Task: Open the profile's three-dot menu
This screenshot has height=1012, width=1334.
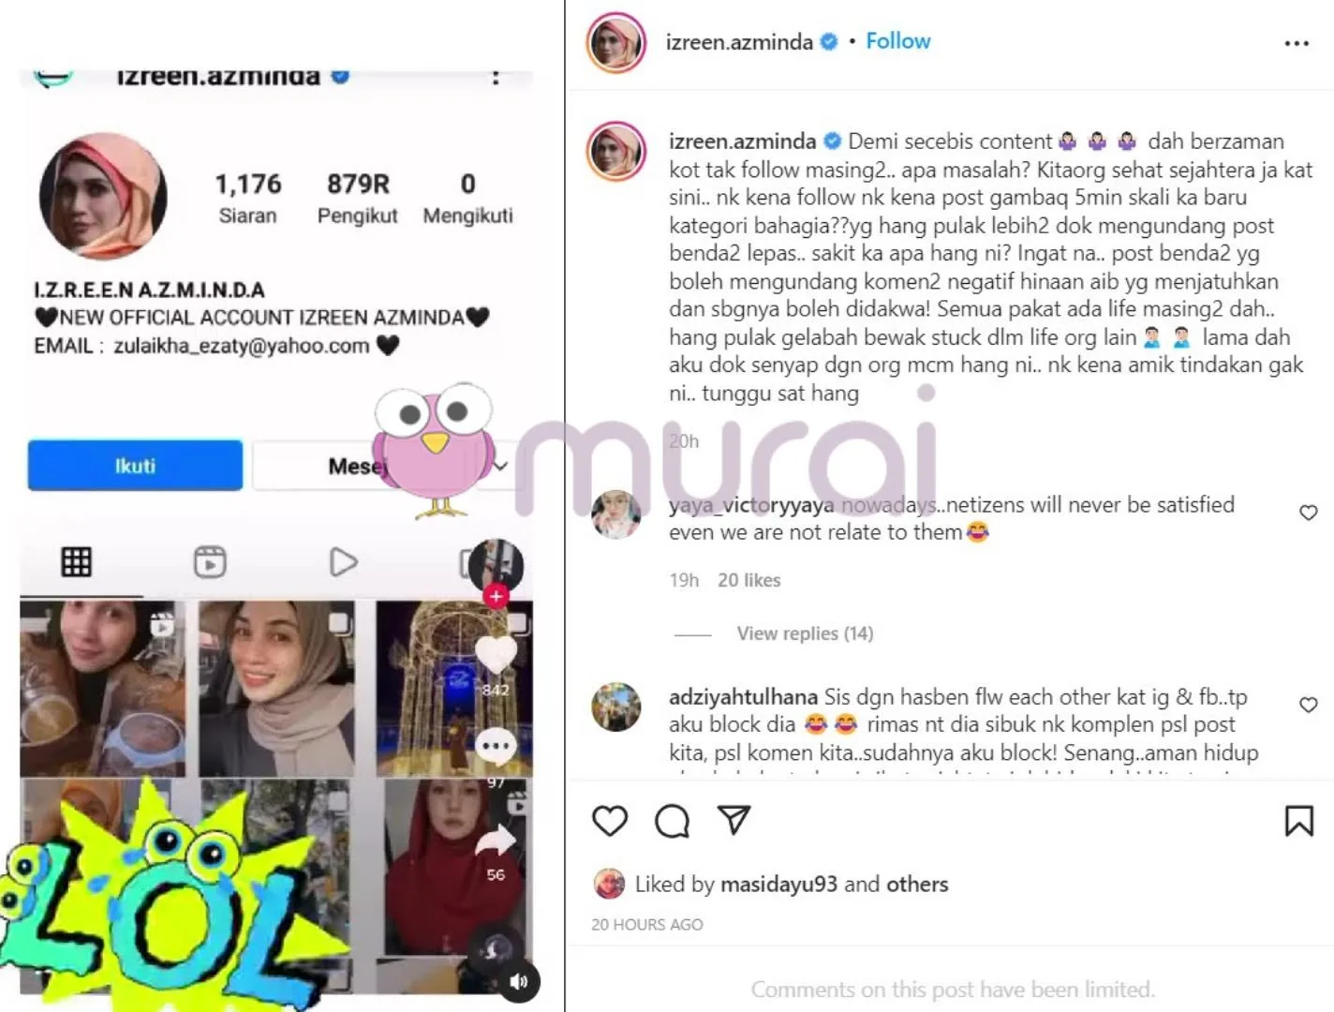Action: point(496,77)
